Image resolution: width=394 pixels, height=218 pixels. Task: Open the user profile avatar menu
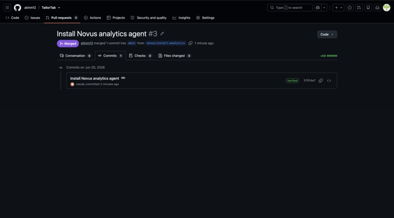[387, 7]
